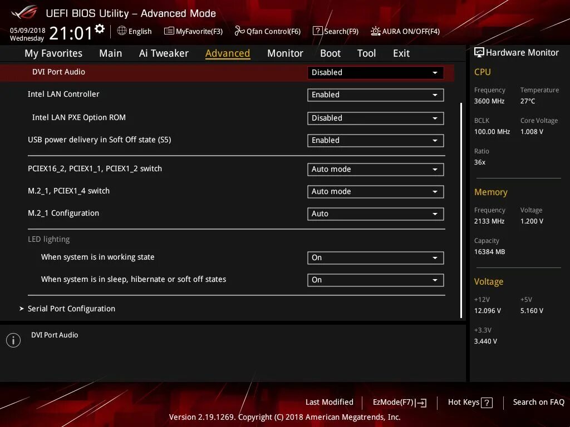Select DVI Port Audio row label
Image resolution: width=570 pixels, height=427 pixels.
pos(58,72)
